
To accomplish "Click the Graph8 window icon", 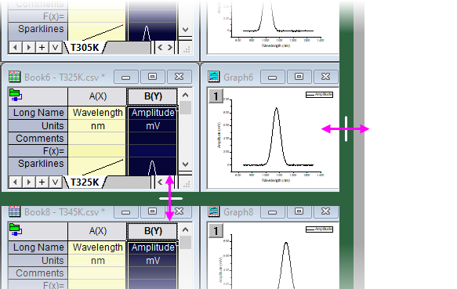I will pos(214,211).
